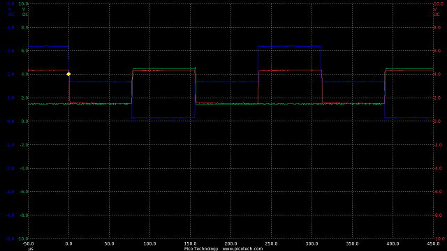Click the green axis -6.0 value
Viewport: 447px width, 251px height.
24,192
